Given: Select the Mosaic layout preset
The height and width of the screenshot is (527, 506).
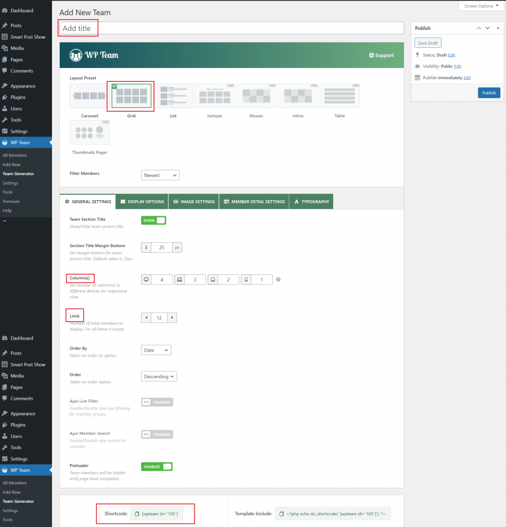Looking at the screenshot, I should click(256, 96).
